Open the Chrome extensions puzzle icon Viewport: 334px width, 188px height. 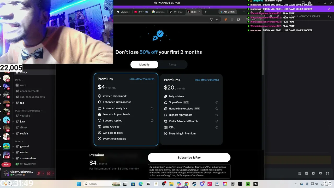[x=238, y=19]
